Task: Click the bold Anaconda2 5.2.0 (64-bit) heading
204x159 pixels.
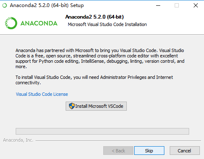Action: point(95,17)
